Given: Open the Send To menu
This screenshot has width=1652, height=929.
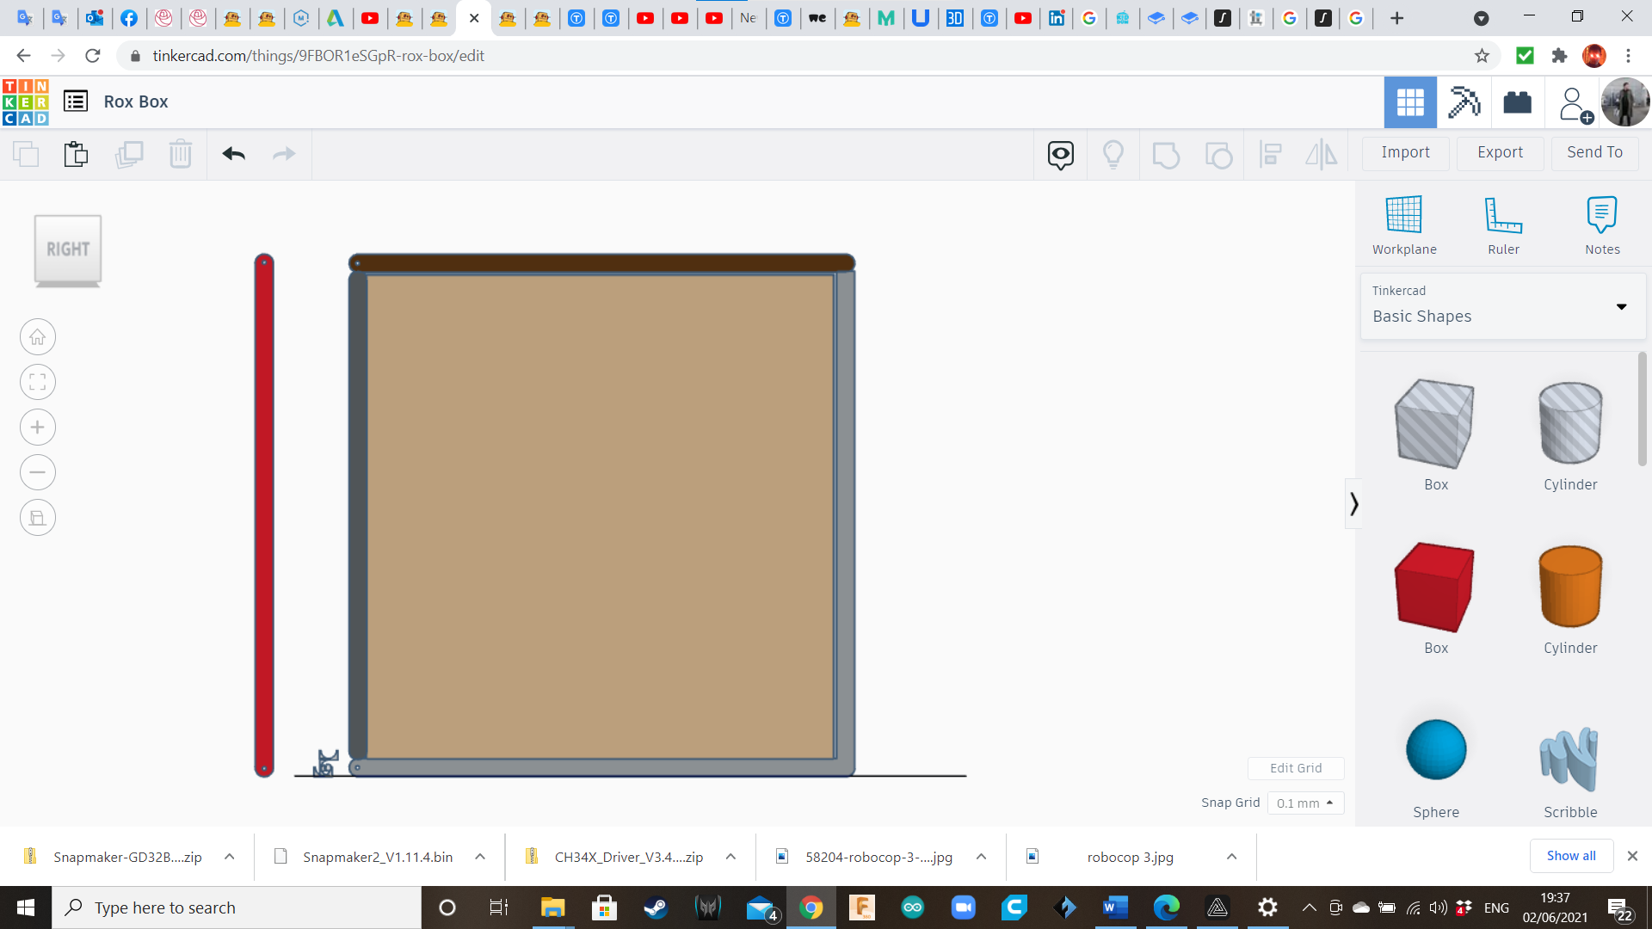Looking at the screenshot, I should pyautogui.click(x=1594, y=152).
